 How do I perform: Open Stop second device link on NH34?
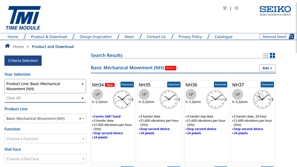[108, 133]
